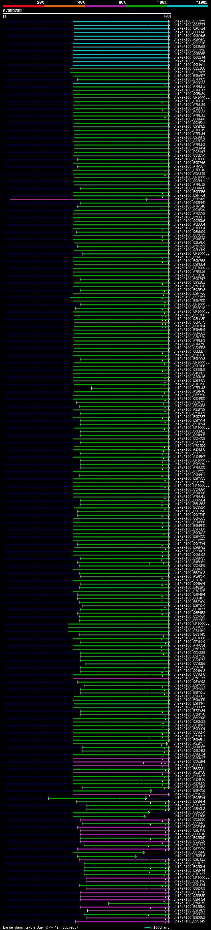The width and height of the screenshot is (211, 930).
Task: Open the UniRef100_B9R747 hit
Action: pyautogui.click(x=189, y=279)
